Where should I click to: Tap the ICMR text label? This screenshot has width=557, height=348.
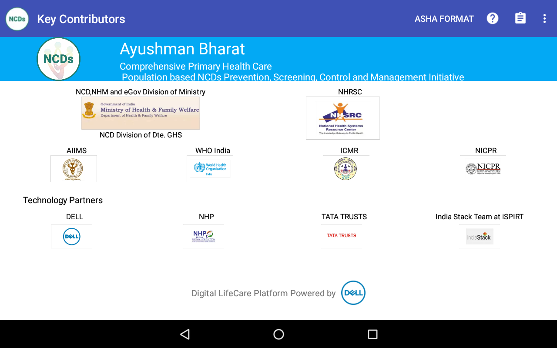349,151
